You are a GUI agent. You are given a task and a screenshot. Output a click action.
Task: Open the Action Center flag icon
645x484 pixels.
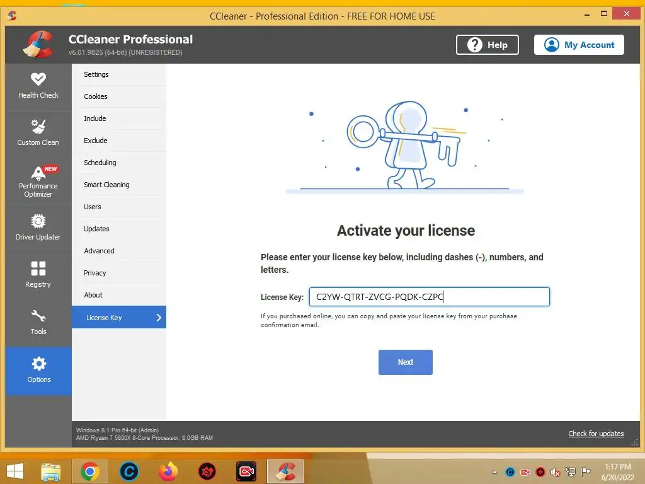tap(585, 471)
